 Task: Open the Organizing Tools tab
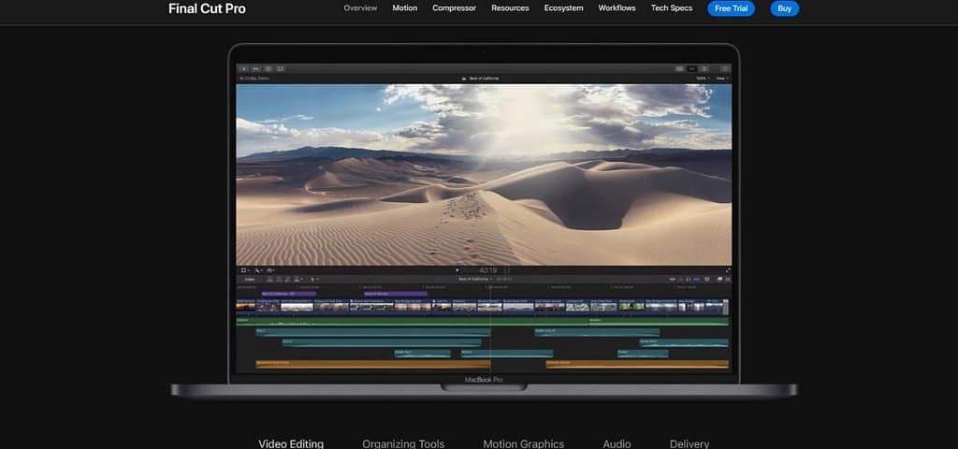point(403,443)
